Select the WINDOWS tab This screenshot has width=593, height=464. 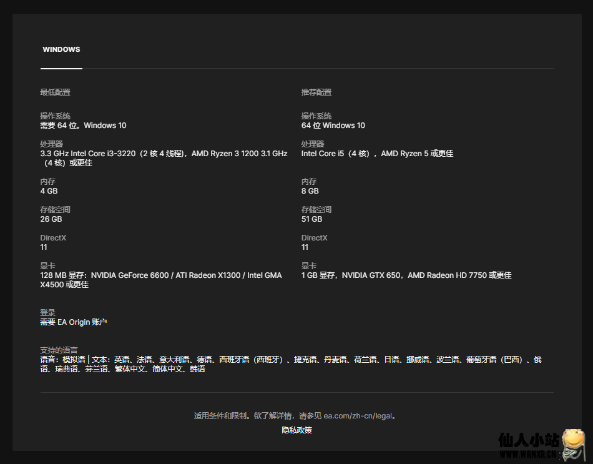click(x=61, y=50)
